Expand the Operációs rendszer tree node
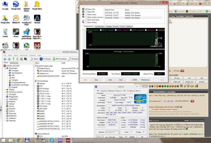The height and width of the screenshot is (143, 211). pos(5,92)
